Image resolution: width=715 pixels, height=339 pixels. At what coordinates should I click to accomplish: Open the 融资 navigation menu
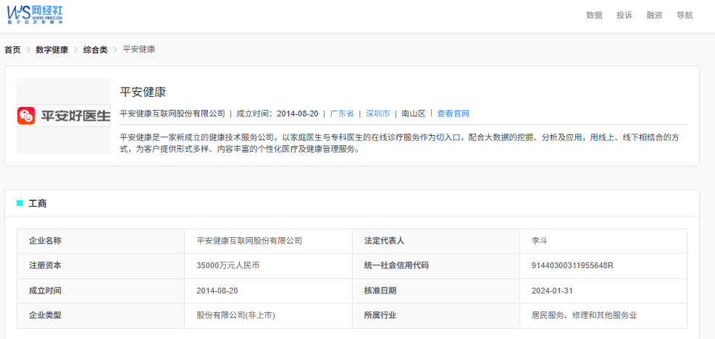coord(654,15)
